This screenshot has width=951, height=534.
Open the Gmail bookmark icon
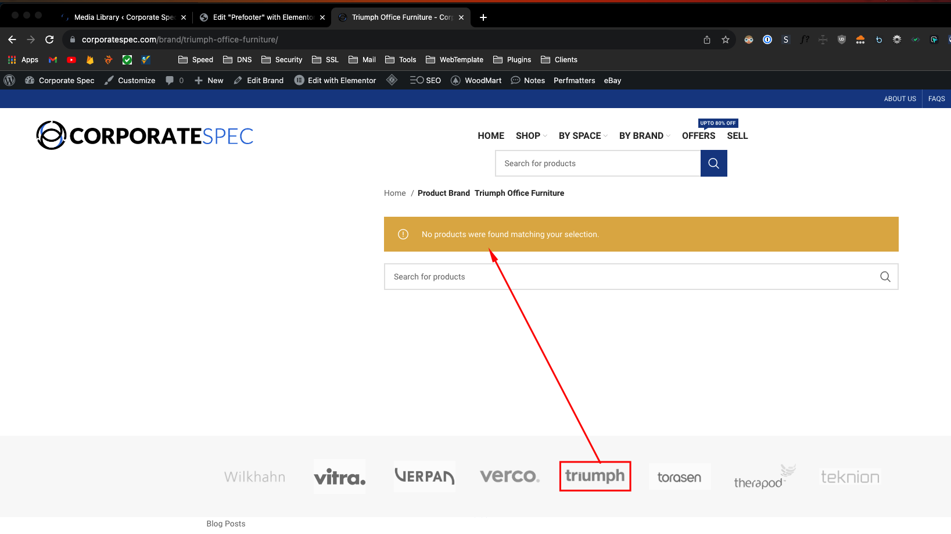point(53,60)
